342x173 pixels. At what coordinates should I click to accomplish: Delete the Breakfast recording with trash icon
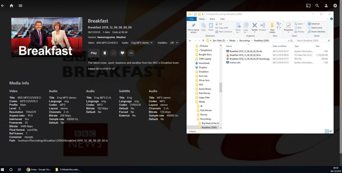click(x=105, y=53)
